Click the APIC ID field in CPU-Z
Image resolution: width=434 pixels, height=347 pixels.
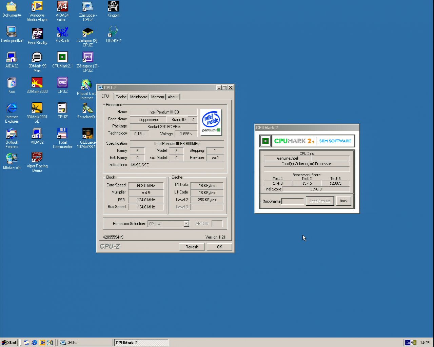point(217,224)
